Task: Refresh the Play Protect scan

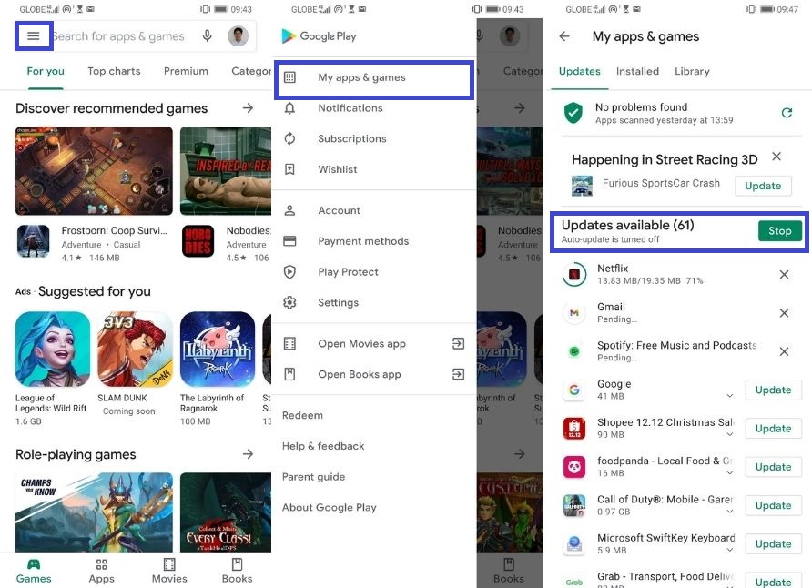Action: (x=787, y=113)
